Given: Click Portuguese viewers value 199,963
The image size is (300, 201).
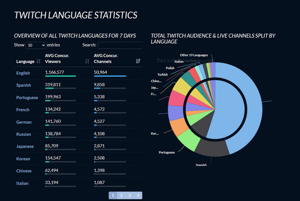Looking at the screenshot, I should (53, 97).
